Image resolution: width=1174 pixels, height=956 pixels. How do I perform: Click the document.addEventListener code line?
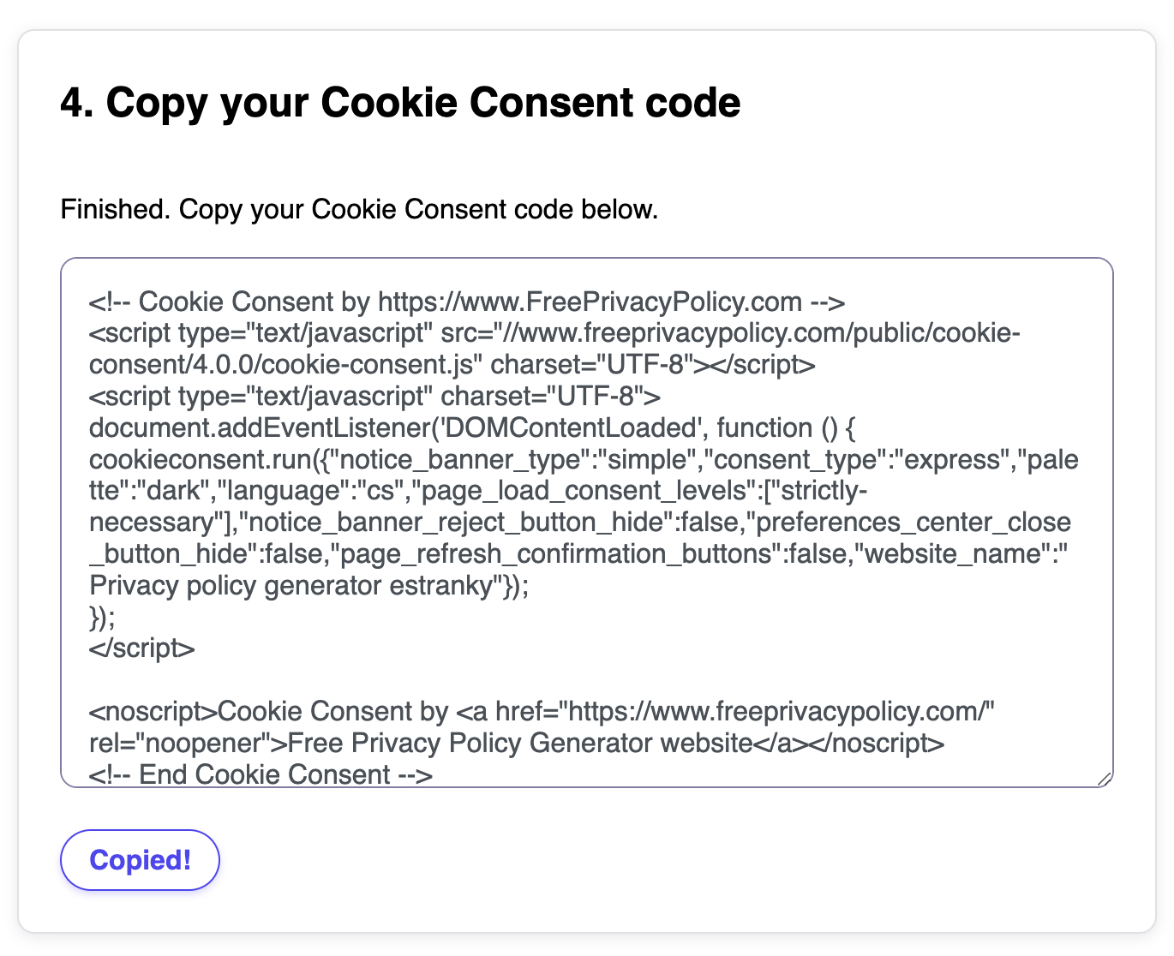472,428
